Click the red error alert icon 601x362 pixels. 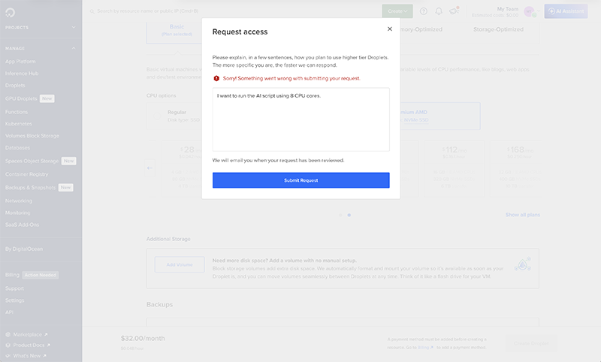(216, 78)
